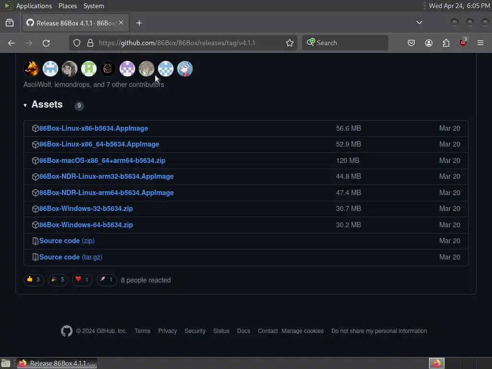Click Manage cookies in footer
Viewport: 492px width, 369px height.
[303, 331]
